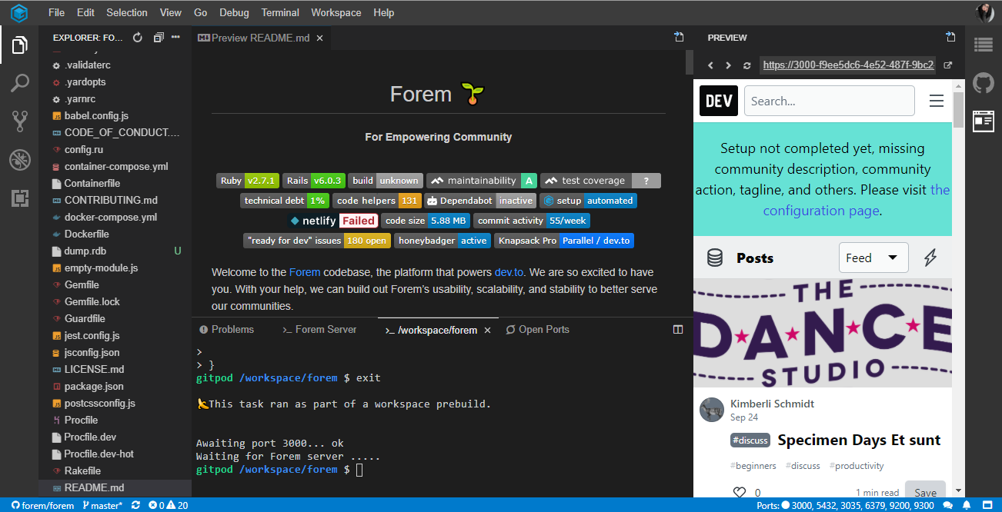1002x512 pixels.
Task: Click the netlify Failed badge
Action: point(334,221)
